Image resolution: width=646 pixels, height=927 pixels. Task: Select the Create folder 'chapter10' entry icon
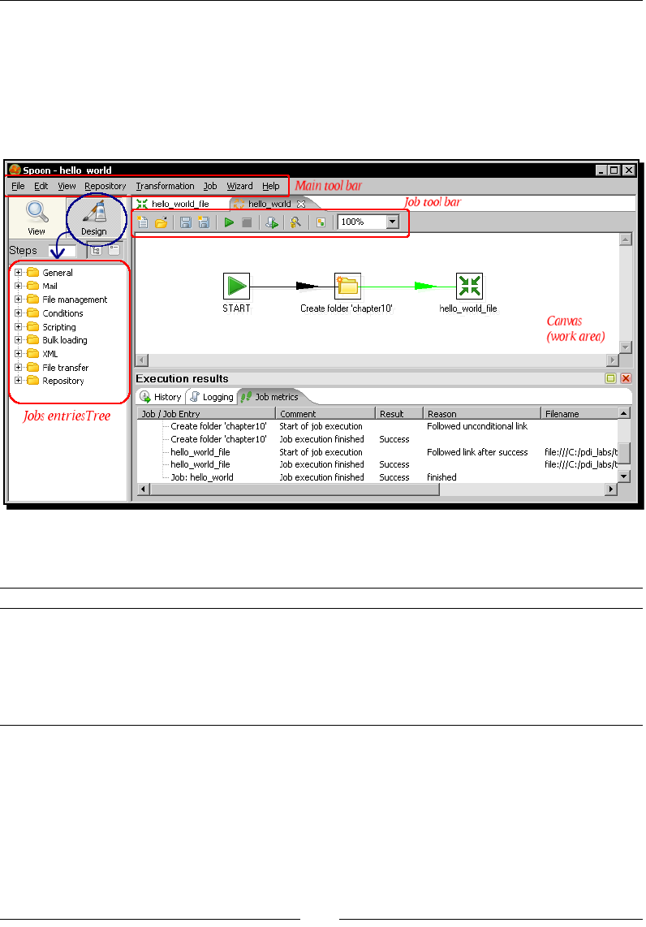pos(347,286)
